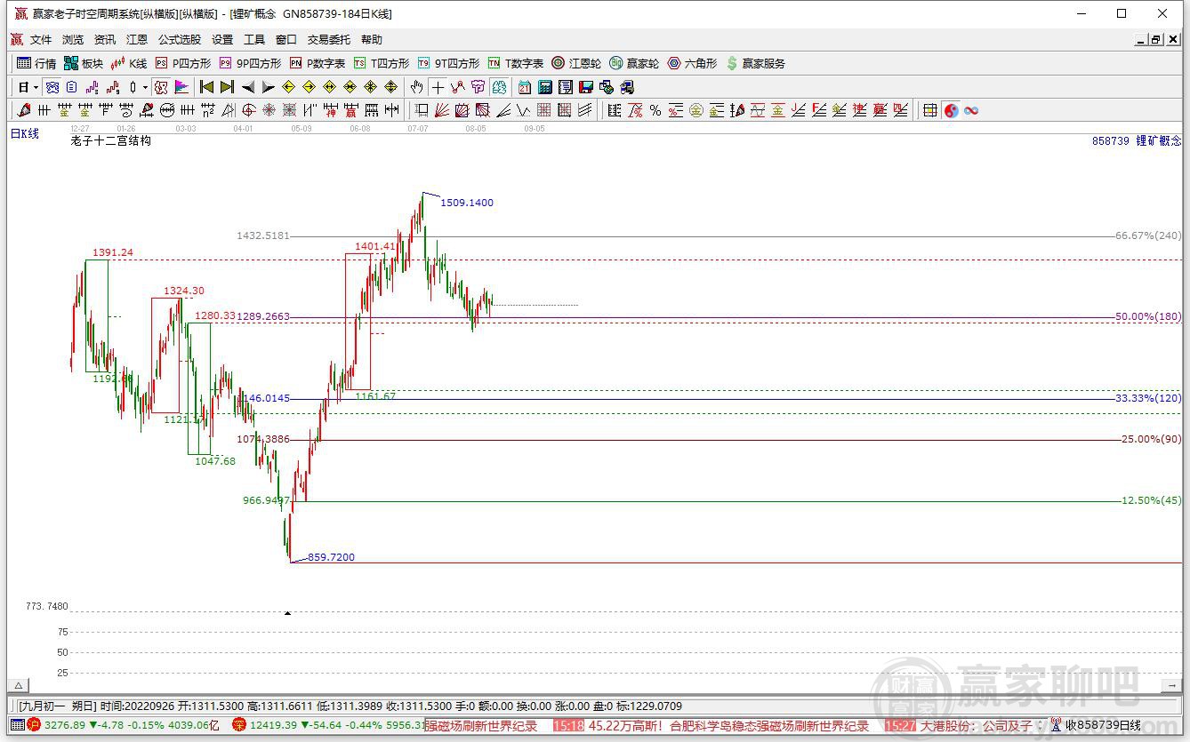Open the 江恩轮 Gann wheel

click(x=576, y=63)
